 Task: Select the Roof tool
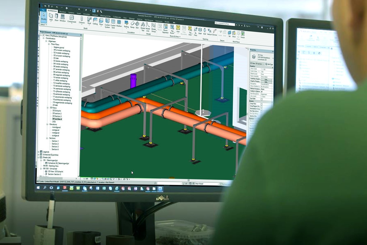click(89, 20)
